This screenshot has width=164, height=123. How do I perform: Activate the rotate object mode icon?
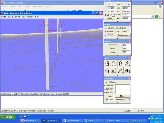(x=120, y=63)
